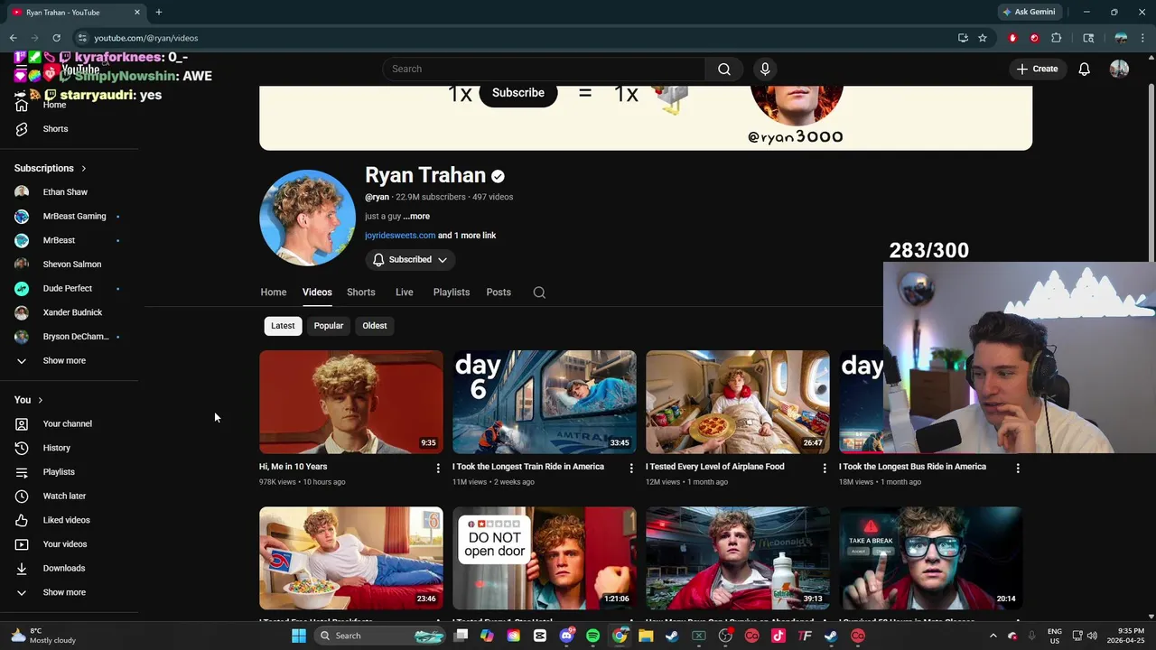Switch to the channel Playlists tab
The width and height of the screenshot is (1156, 650).
[451, 292]
